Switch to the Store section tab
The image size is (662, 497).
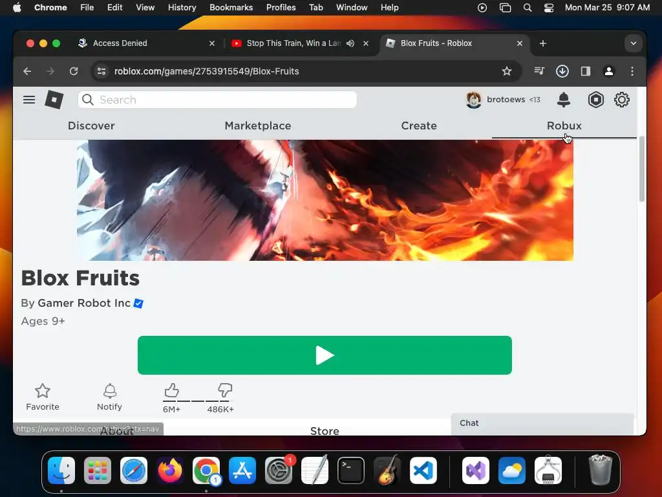click(x=325, y=430)
